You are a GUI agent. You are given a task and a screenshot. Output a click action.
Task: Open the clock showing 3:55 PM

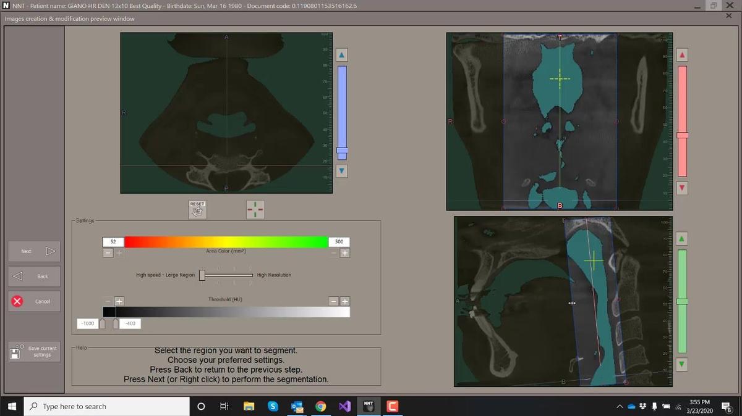click(x=699, y=406)
